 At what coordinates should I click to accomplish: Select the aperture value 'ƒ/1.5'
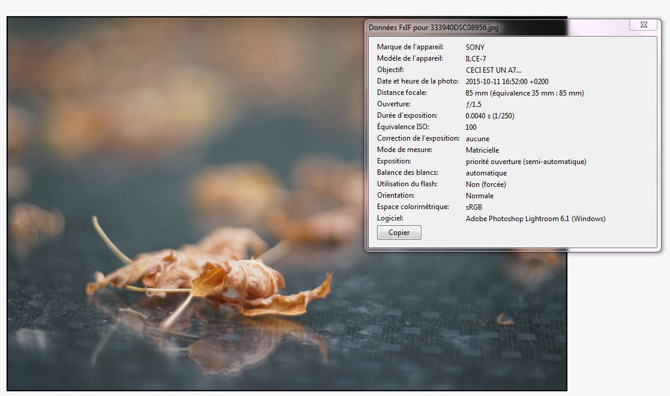(x=474, y=105)
